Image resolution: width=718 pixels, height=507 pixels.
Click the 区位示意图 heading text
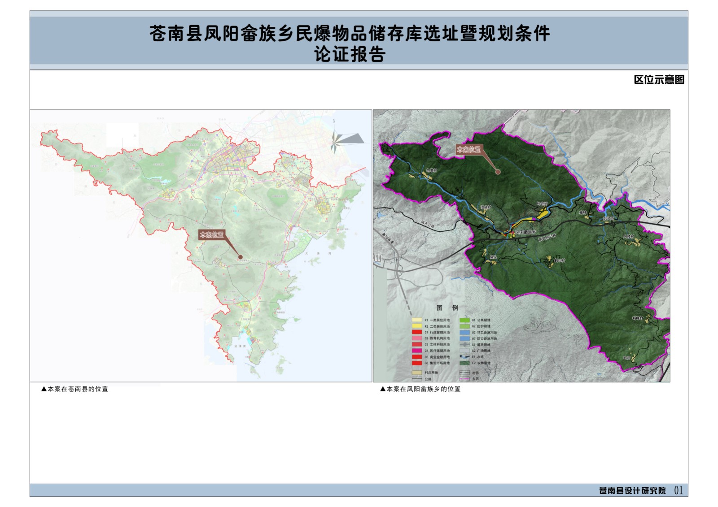(659, 80)
